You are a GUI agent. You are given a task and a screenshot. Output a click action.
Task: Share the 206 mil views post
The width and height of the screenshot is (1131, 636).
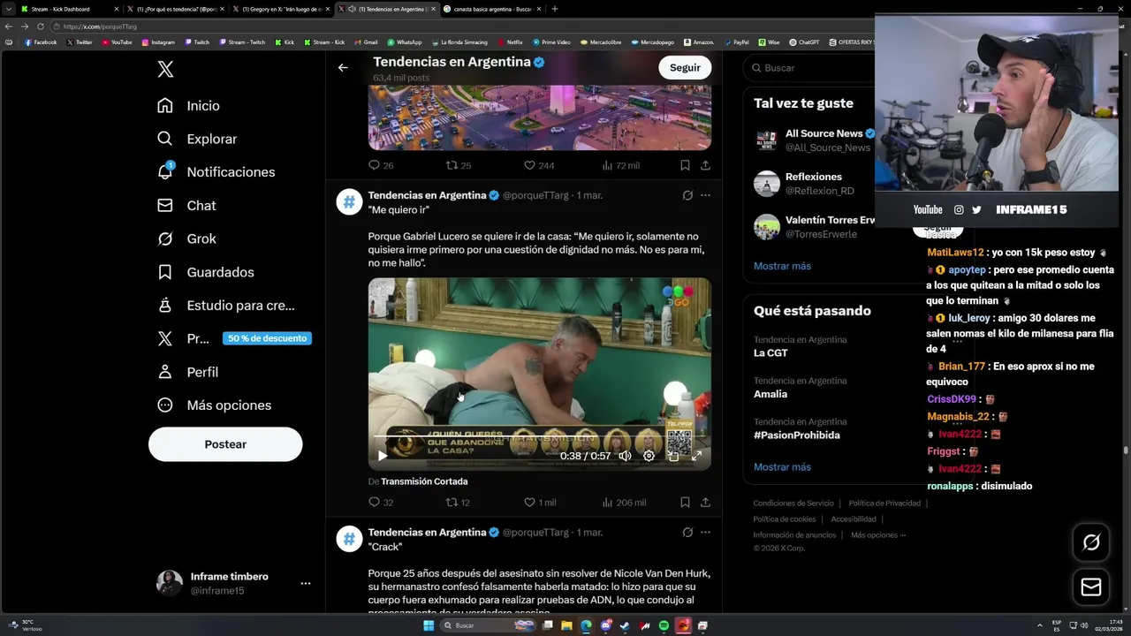pyautogui.click(x=705, y=503)
